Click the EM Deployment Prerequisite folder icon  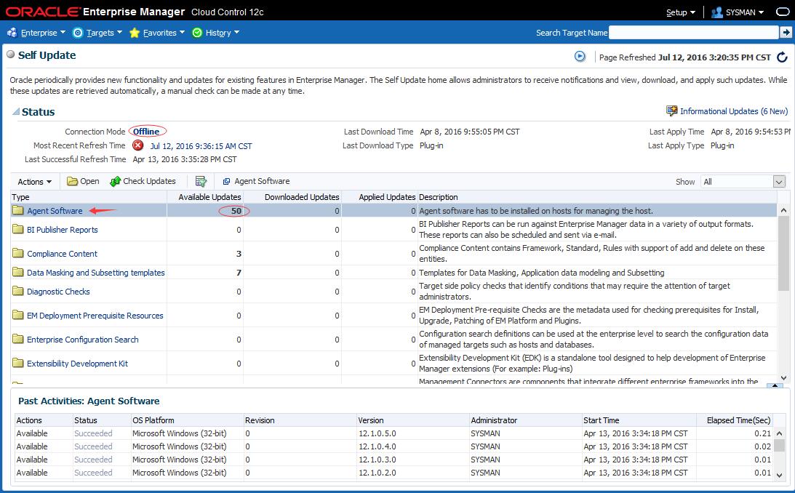(18, 315)
